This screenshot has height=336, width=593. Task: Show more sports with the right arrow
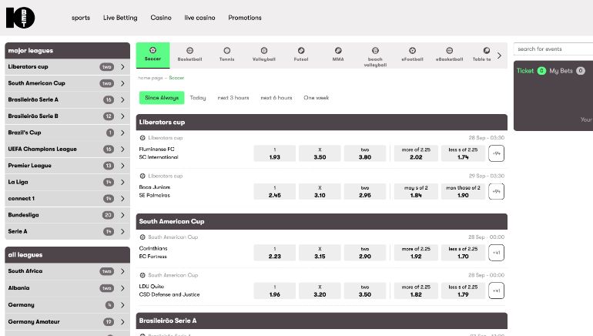pos(500,55)
